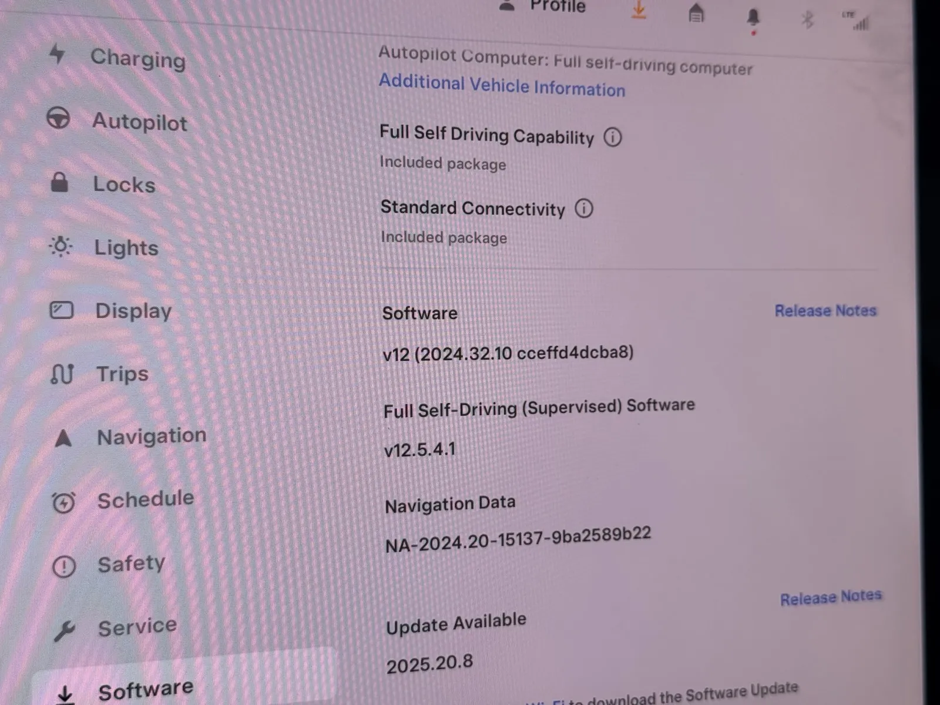Tap the Autopilot steering wheel icon

[58, 119]
